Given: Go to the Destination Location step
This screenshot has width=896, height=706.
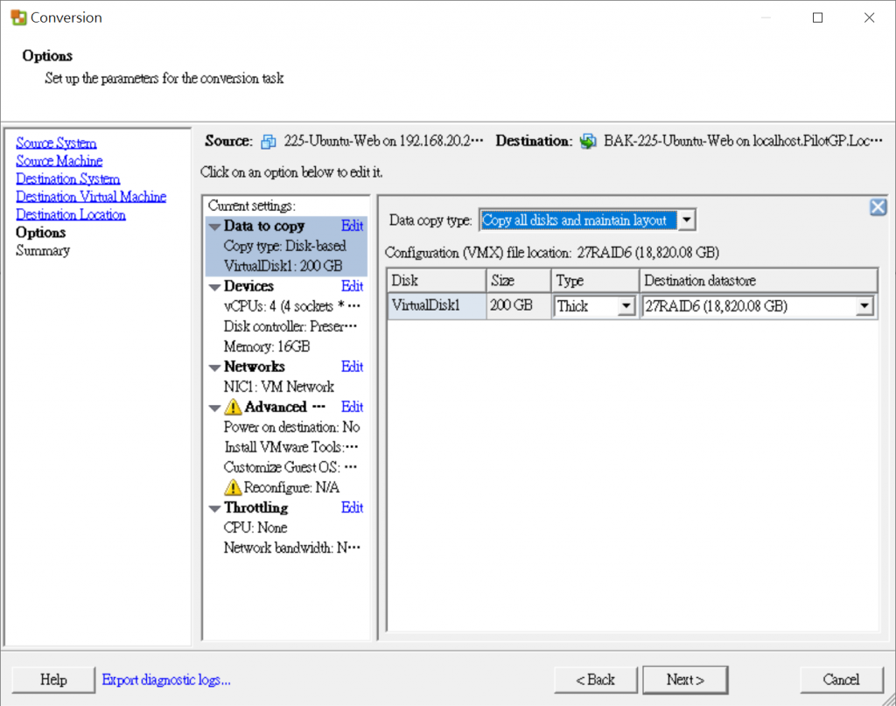Looking at the screenshot, I should click(71, 214).
